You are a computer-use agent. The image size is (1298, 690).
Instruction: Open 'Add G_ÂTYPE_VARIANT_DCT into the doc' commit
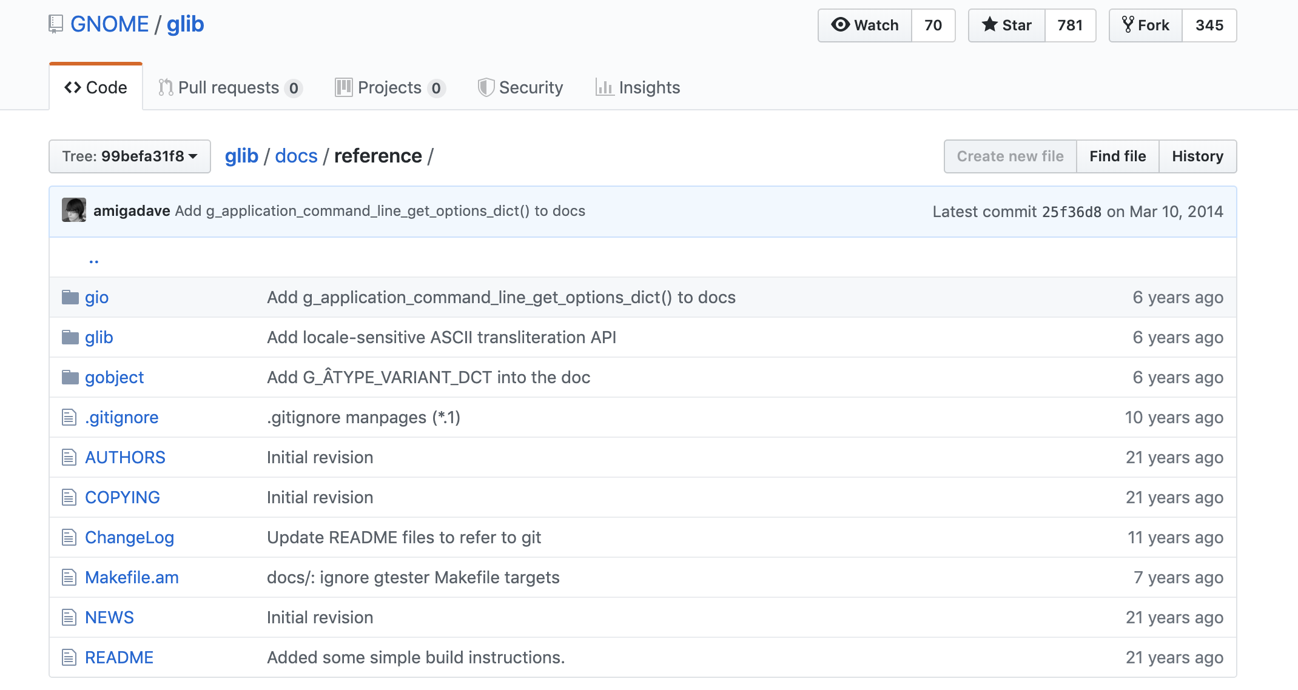click(x=428, y=377)
